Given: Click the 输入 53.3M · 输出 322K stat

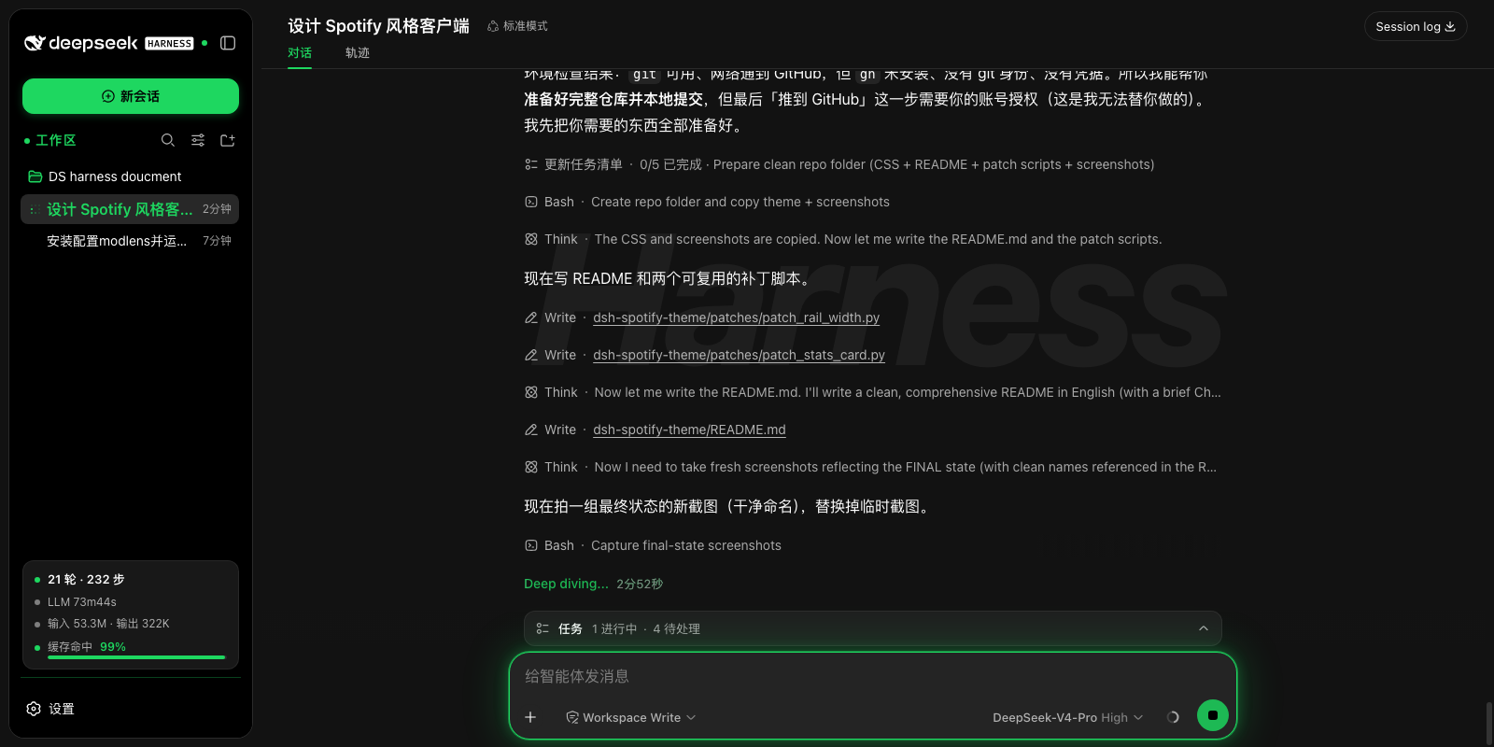Looking at the screenshot, I should (x=108, y=624).
